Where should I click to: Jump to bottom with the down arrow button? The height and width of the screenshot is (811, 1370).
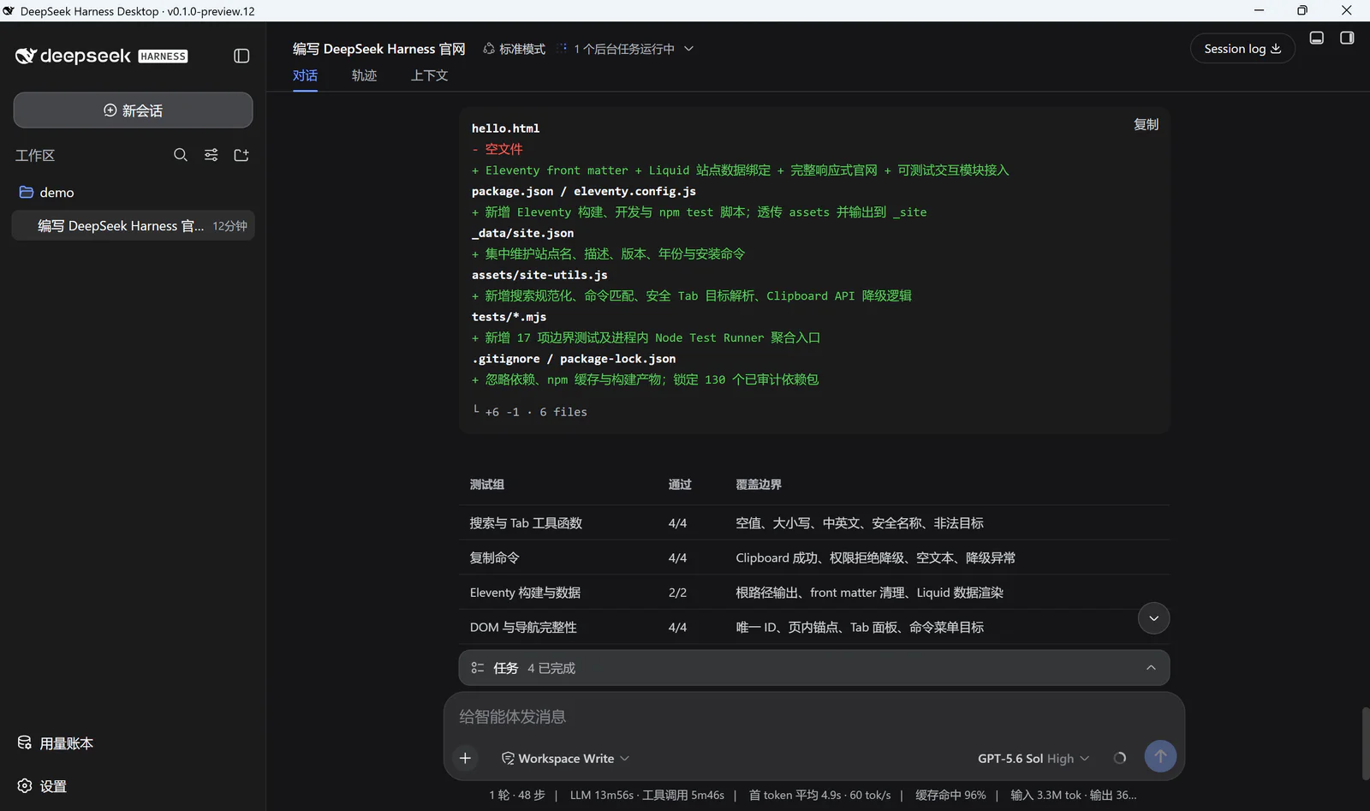[x=1153, y=618]
